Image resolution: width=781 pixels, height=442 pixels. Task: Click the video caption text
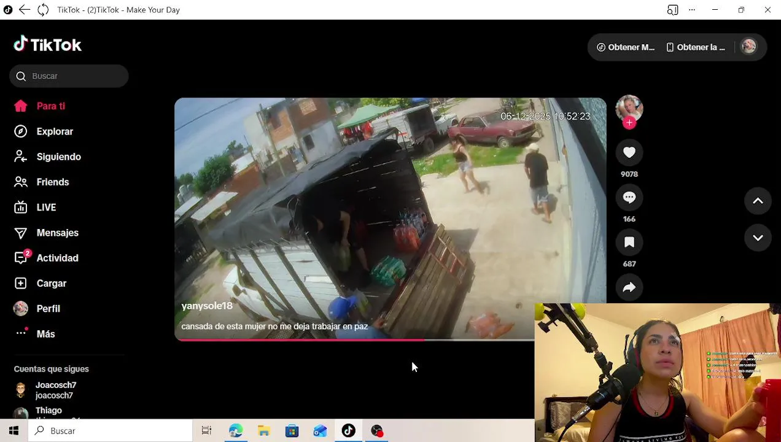tap(274, 327)
